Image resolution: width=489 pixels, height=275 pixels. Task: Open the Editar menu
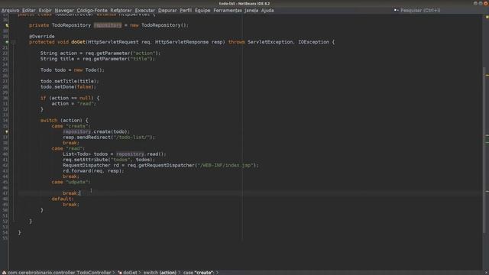point(29,10)
